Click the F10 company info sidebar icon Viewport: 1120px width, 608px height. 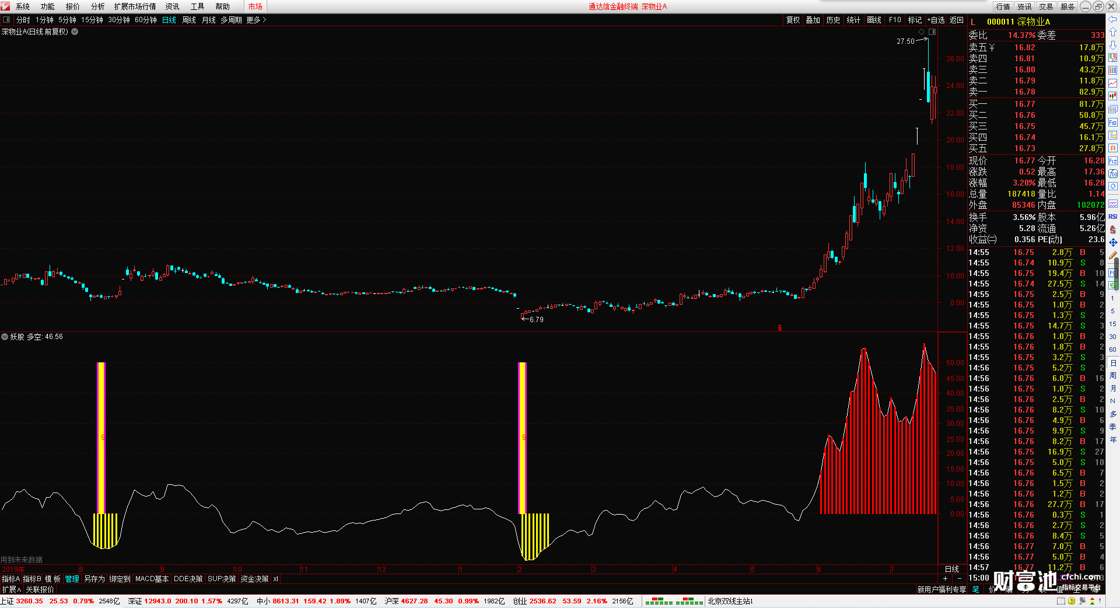1113,122
